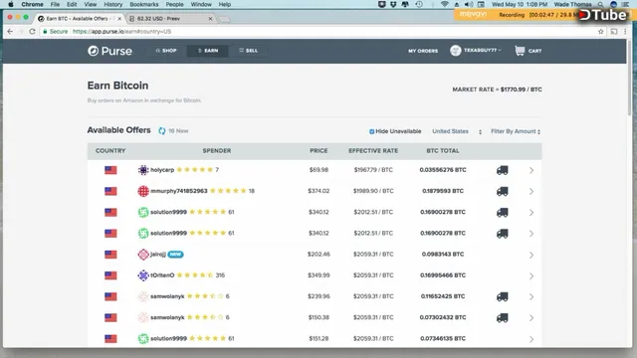Screen dimensions: 637x358
Task: Click the secure padlock icon
Action: coord(45,31)
